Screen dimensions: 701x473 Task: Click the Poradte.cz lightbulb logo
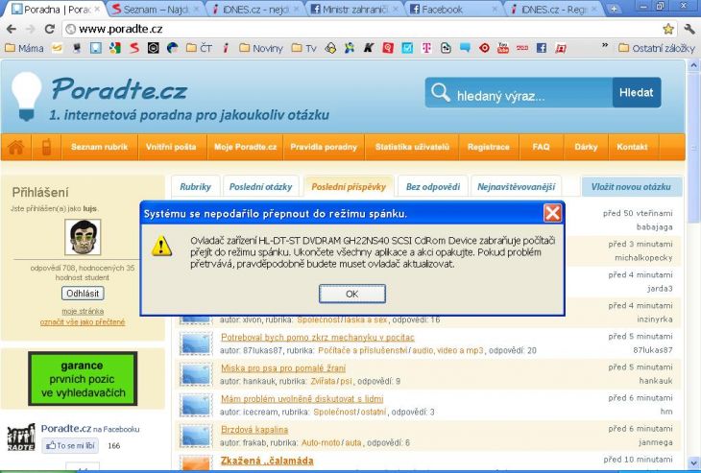point(27,96)
